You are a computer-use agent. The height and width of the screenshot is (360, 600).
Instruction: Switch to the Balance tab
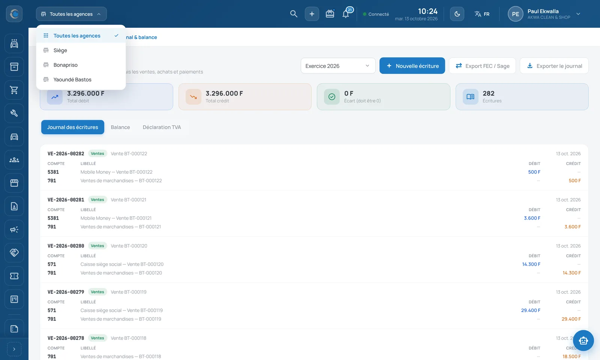120,127
